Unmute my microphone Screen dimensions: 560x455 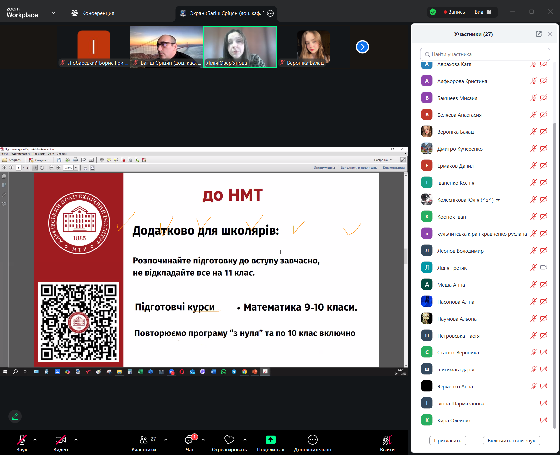[22, 440]
